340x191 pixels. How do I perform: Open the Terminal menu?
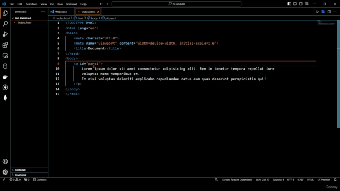71,4
